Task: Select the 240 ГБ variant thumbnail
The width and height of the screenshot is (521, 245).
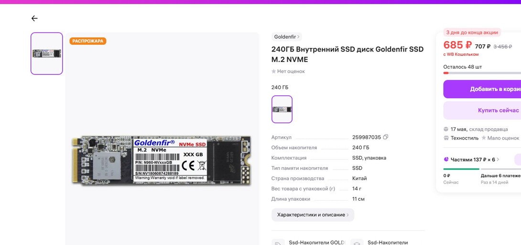Action: click(x=282, y=109)
